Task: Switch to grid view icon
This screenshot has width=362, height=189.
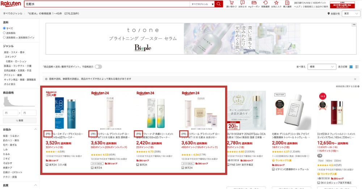Action: coord(351,67)
